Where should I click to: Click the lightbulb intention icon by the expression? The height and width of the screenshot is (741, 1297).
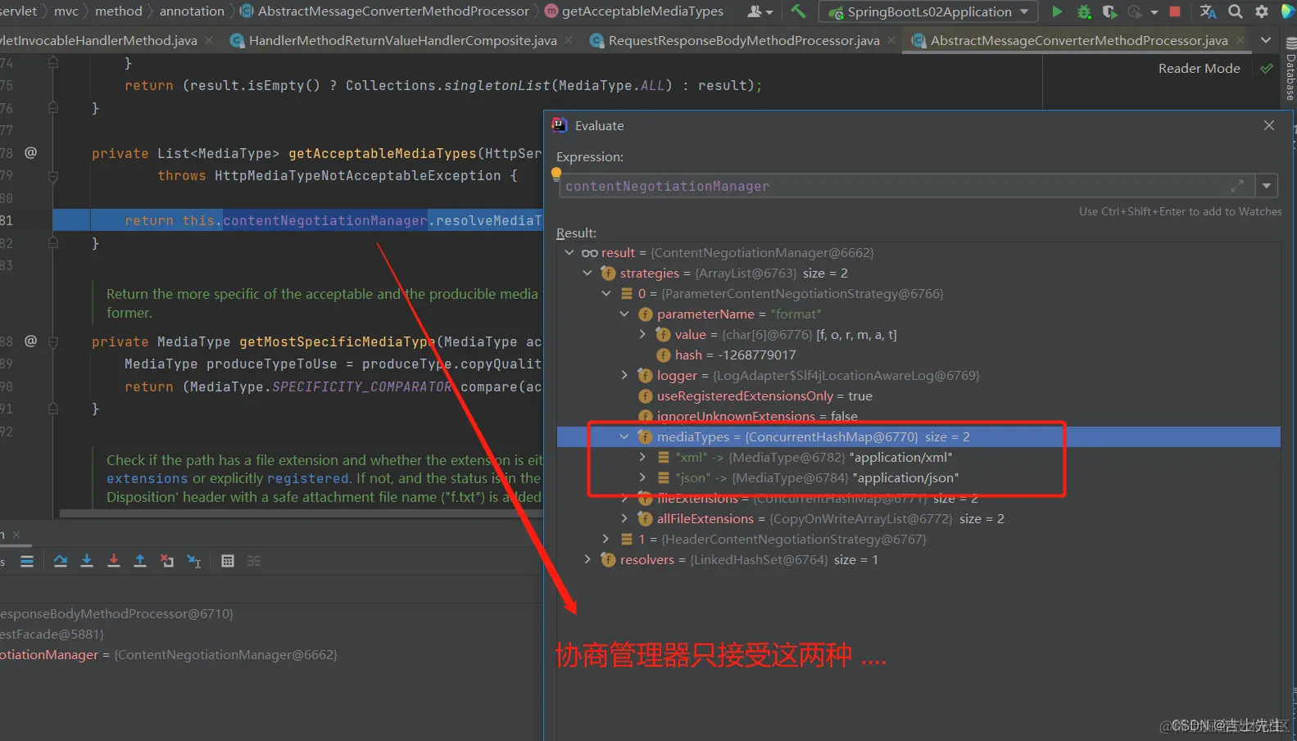click(556, 174)
